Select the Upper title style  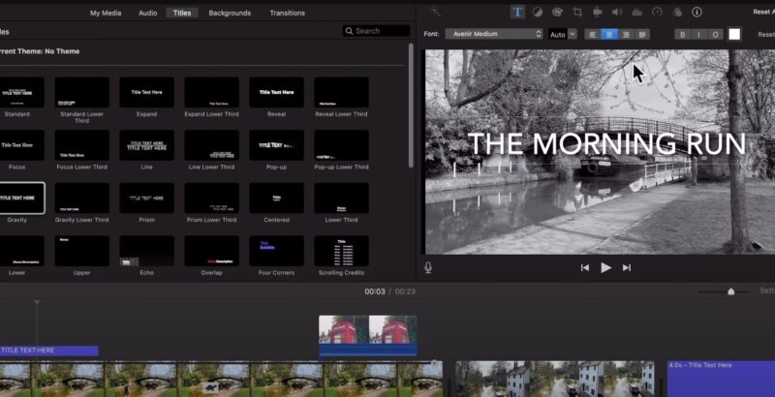click(x=82, y=251)
